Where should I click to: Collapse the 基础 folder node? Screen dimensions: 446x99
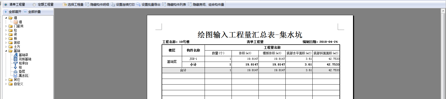coord(6,51)
